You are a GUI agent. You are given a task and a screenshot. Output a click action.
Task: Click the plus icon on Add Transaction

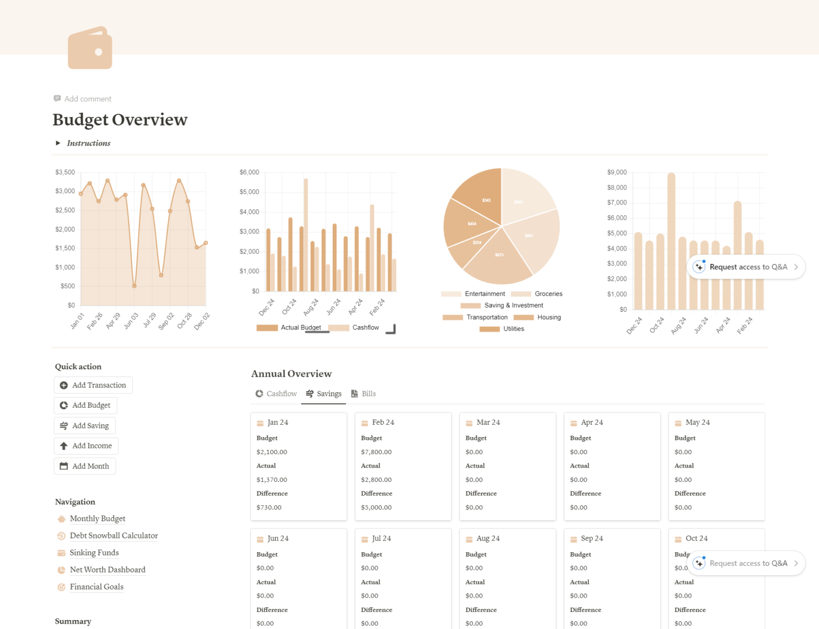click(64, 385)
